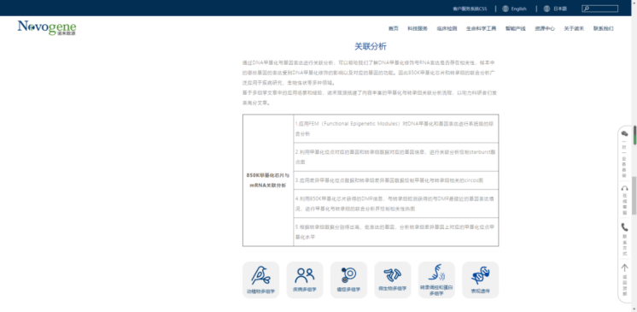Click the back-to-top arrow icon
Image resolution: width=637 pixels, height=312 pixels.
(x=624, y=268)
